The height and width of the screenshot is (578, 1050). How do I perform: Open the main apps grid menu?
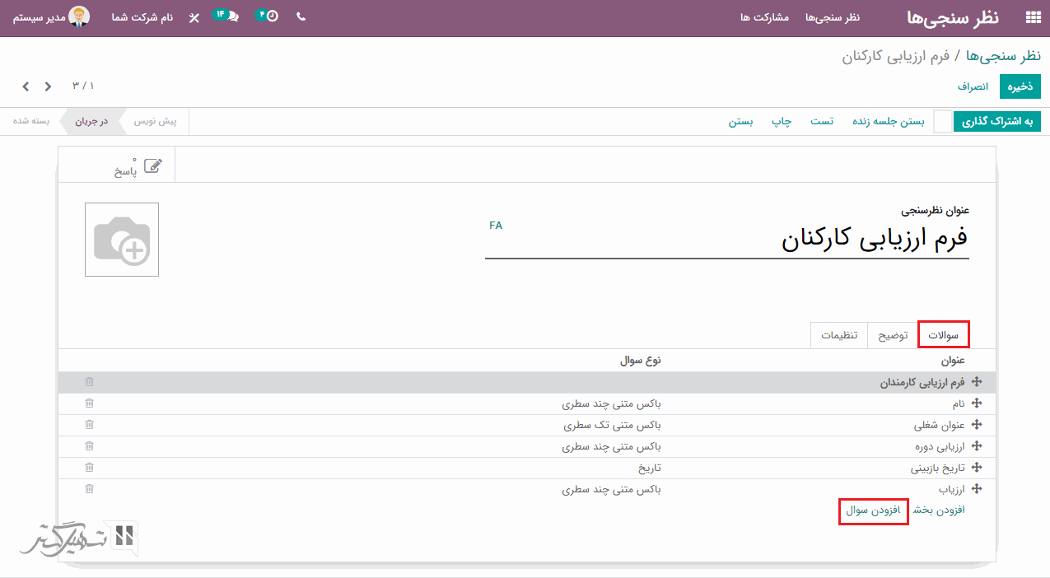1033,17
